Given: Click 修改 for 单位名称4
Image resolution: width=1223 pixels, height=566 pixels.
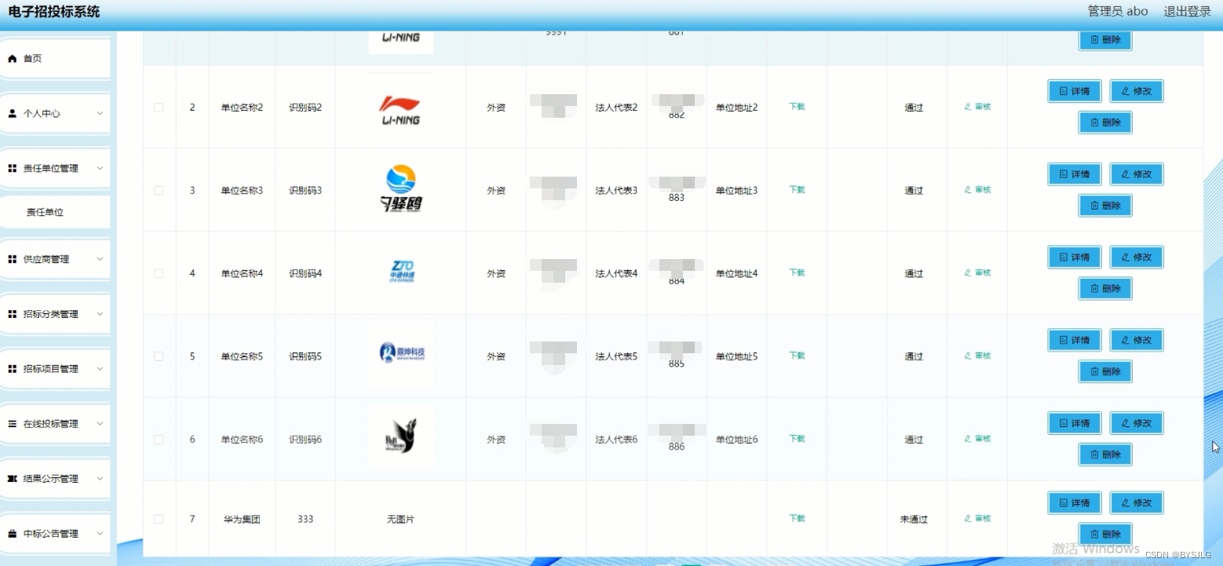Looking at the screenshot, I should point(1137,257).
